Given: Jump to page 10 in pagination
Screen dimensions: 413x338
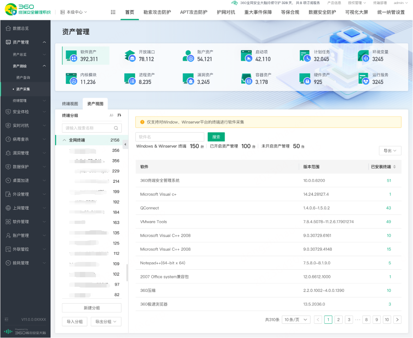Looking at the screenshot, I should 387,320.
